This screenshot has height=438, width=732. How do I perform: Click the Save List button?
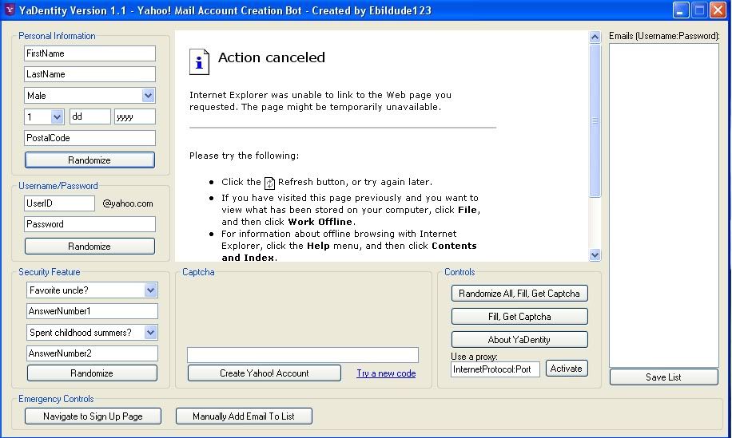(663, 377)
